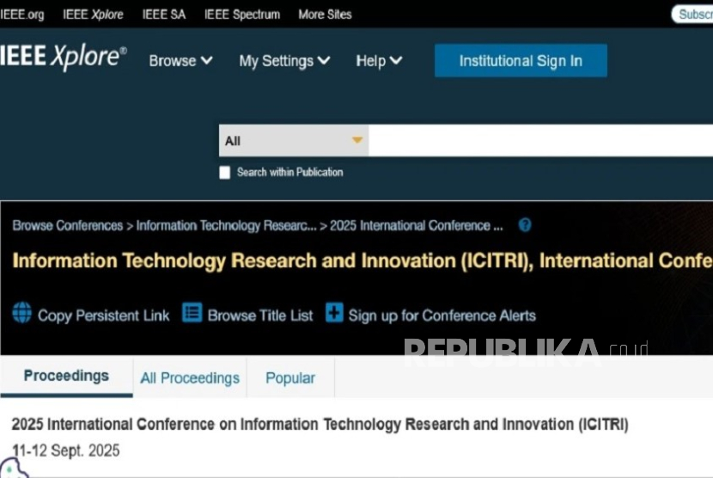Open the IEEE Spectrum site link
Screen dimensions: 713x478
click(242, 15)
